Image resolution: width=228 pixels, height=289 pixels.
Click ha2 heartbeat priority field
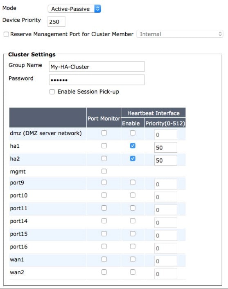pos(166,160)
